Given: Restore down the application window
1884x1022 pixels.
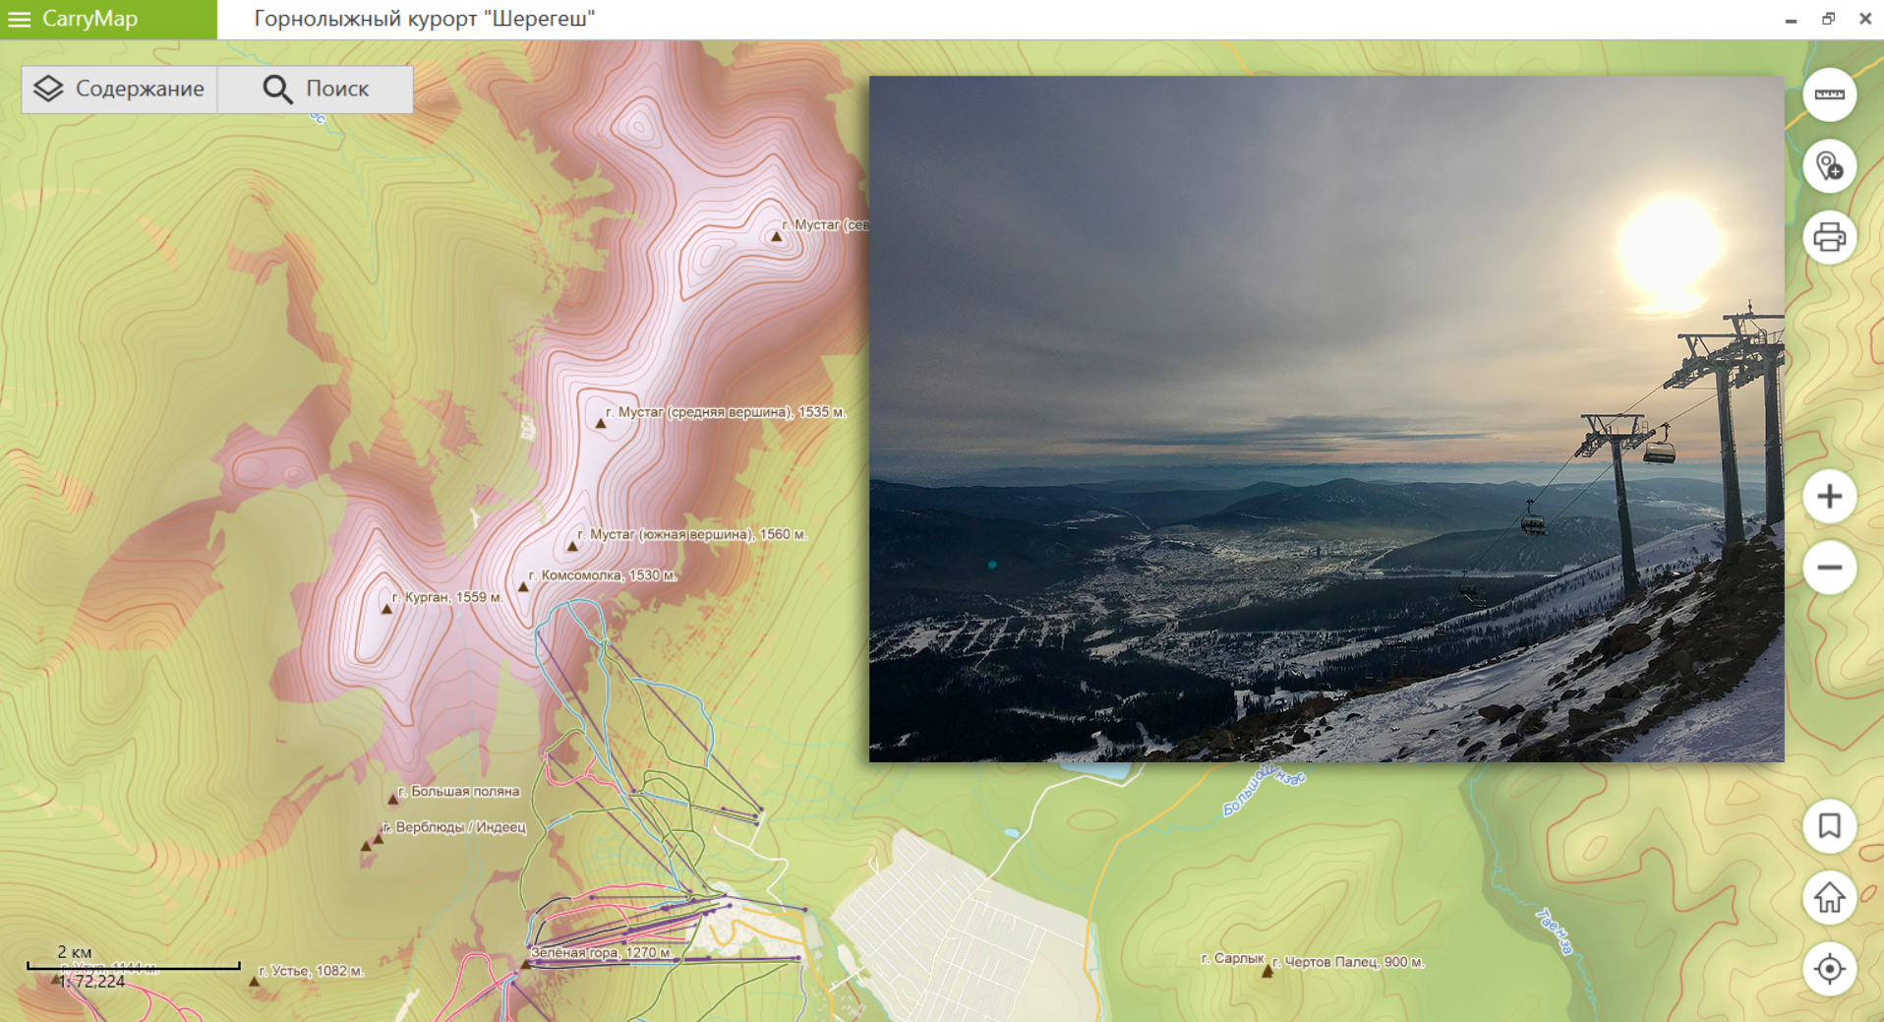Looking at the screenshot, I should pyautogui.click(x=1828, y=19).
